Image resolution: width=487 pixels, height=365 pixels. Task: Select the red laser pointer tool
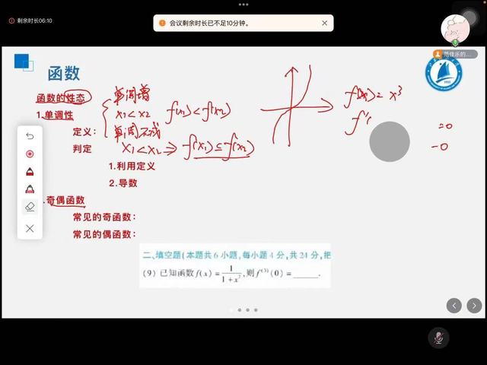[30, 154]
